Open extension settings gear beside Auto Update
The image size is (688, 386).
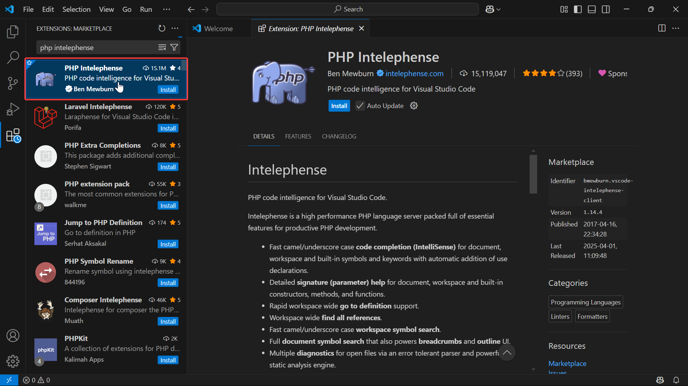click(414, 106)
